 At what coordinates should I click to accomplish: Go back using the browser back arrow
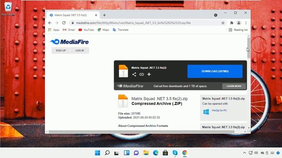(50, 23)
